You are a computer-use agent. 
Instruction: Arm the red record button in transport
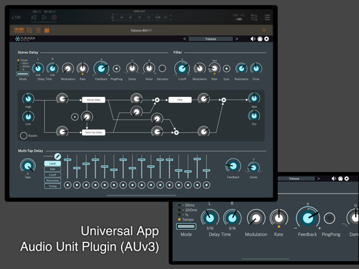[54, 18]
